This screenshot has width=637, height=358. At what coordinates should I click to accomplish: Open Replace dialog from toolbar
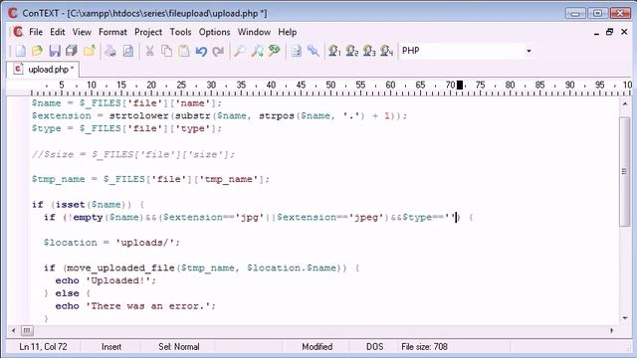tap(257, 51)
